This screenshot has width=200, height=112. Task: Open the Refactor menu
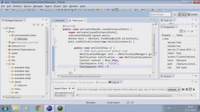[x=17, y=6]
